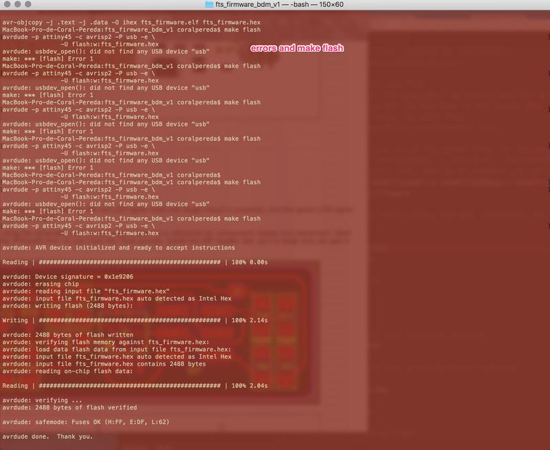Screen dimensions: 550x450
Task: Click line 'AVR device initialized and ready to accept instructions'
Action: pos(118,248)
